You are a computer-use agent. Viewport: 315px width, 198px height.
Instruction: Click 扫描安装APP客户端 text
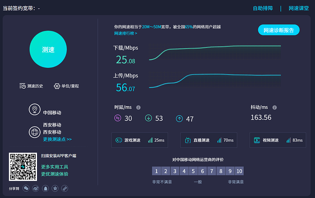click(x=58, y=156)
